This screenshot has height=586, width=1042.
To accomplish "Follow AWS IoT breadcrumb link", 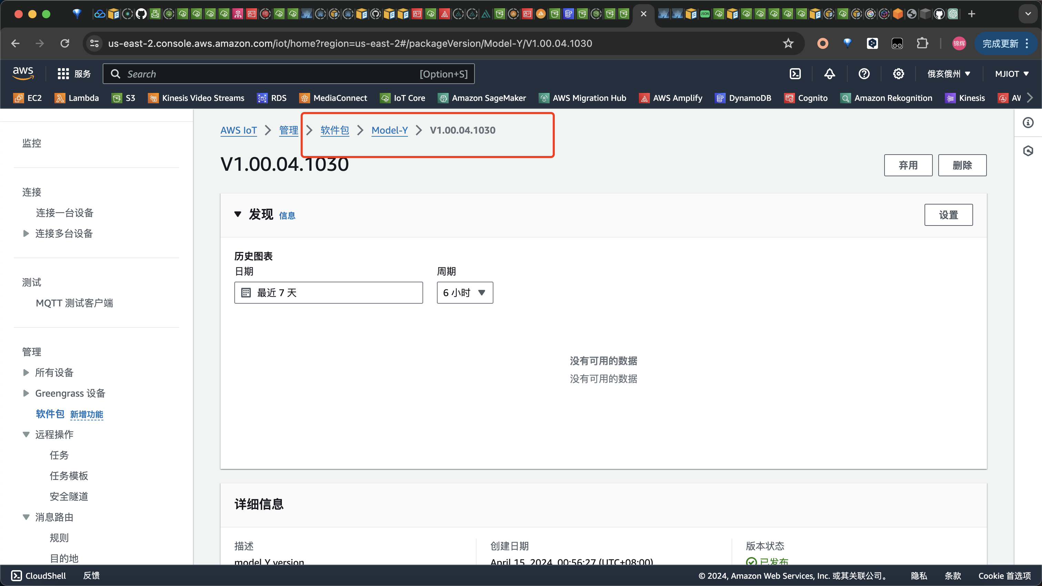I will [x=239, y=130].
